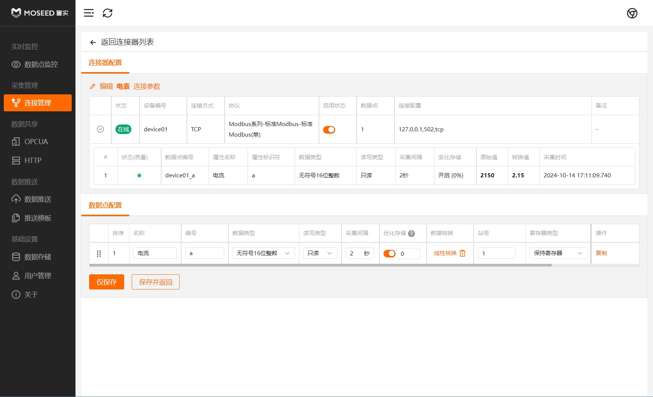Screen dimensions: 653x397
Task: Open the 无符号16位整数 data type dropdown
Action: (263, 253)
